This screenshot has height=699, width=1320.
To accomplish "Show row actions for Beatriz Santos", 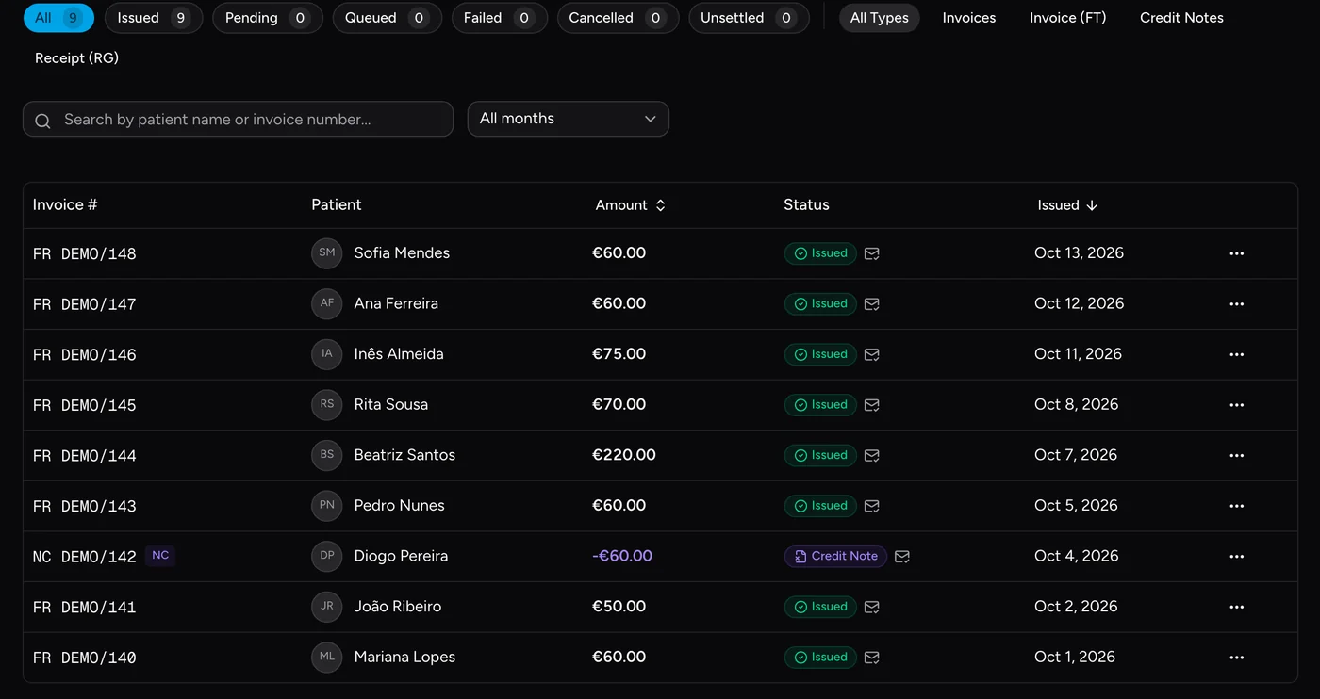I will click(1237, 455).
